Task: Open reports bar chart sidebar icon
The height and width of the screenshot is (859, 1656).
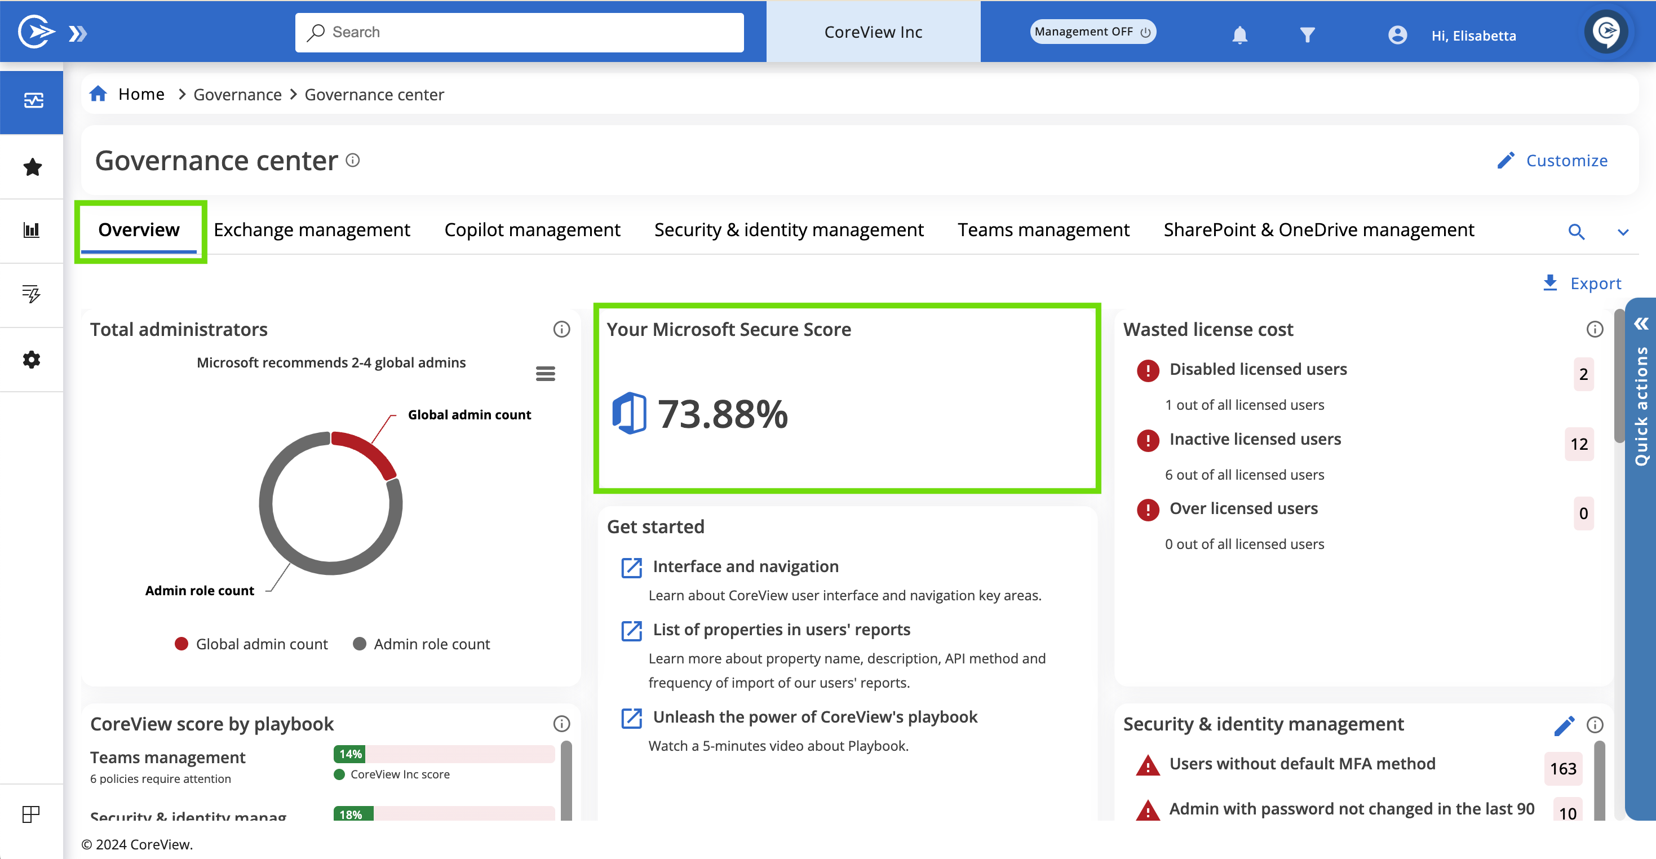Action: click(32, 230)
